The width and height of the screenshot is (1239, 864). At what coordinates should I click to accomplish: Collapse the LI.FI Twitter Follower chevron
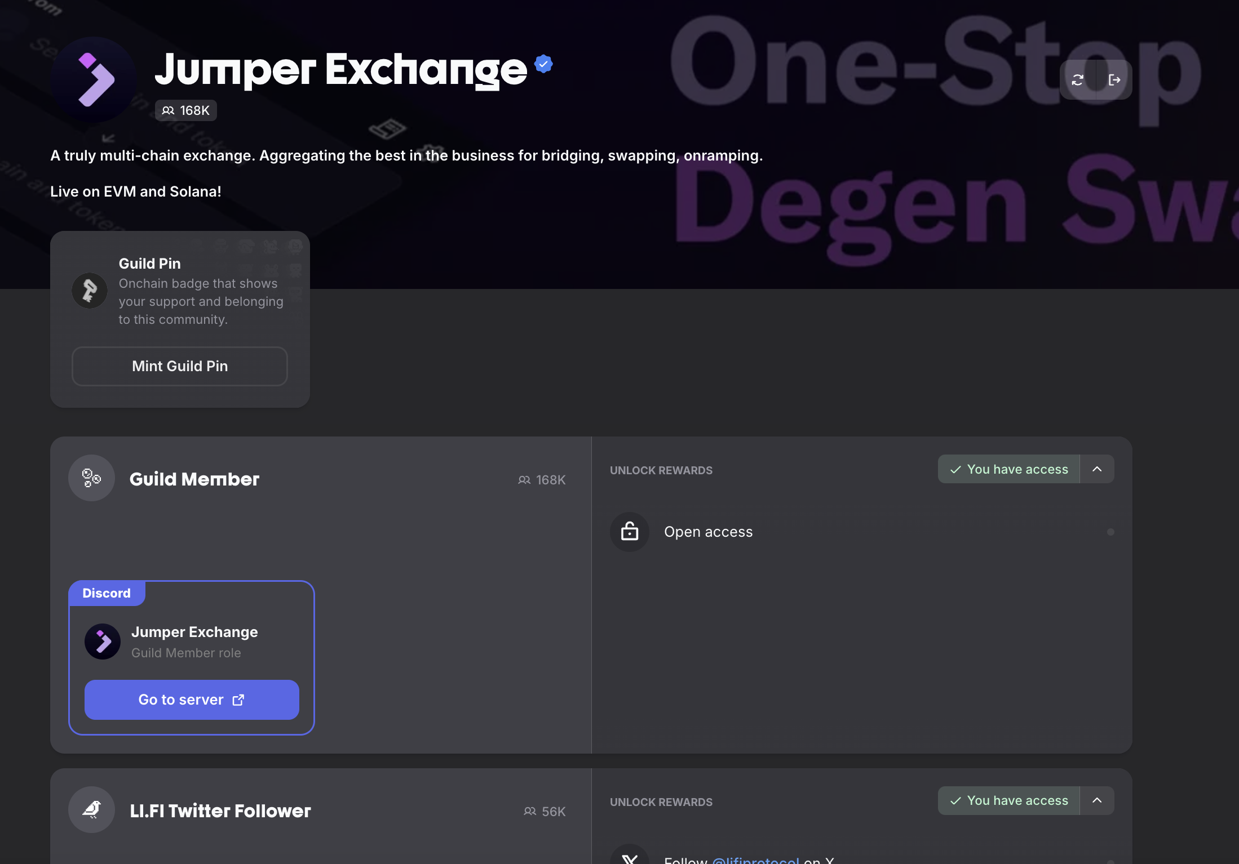coord(1097,800)
